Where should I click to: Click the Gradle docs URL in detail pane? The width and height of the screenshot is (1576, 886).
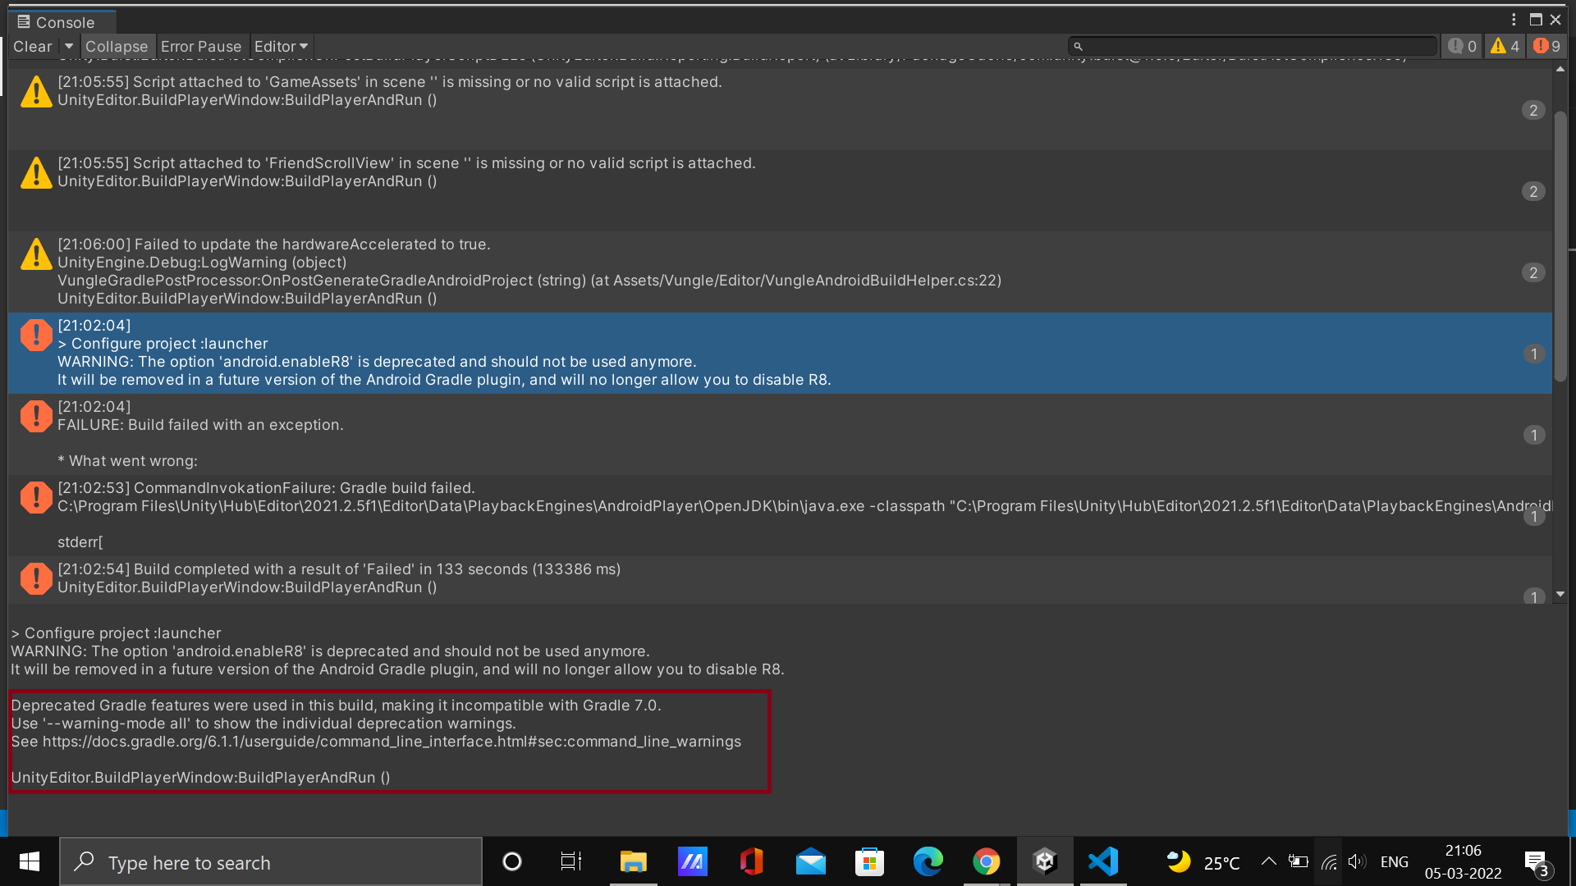pyautogui.click(x=392, y=742)
